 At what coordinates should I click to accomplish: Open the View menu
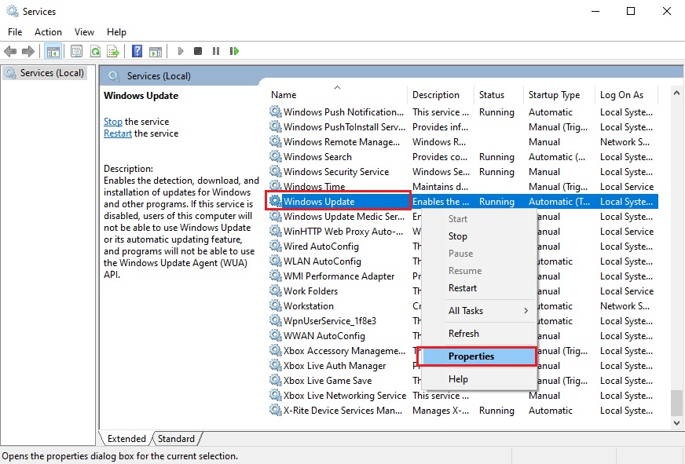[x=84, y=32]
